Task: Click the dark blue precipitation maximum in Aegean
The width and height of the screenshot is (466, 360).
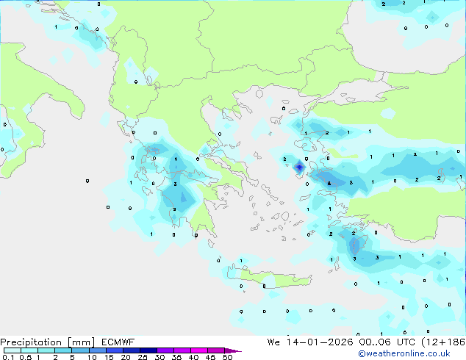Action: [x=299, y=168]
